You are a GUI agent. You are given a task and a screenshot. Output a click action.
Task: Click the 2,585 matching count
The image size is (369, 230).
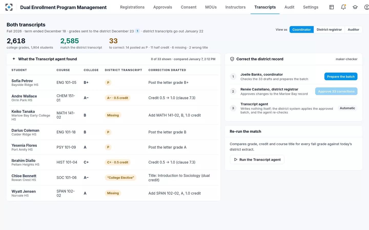pyautogui.click(x=69, y=41)
